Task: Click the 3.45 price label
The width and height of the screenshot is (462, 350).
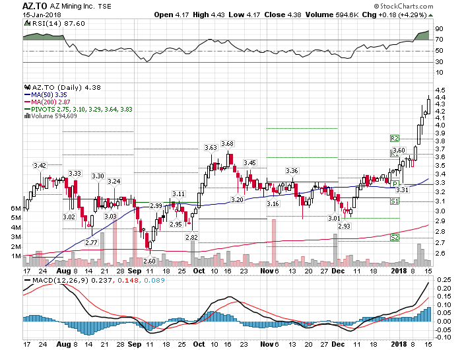Action: tap(249, 162)
